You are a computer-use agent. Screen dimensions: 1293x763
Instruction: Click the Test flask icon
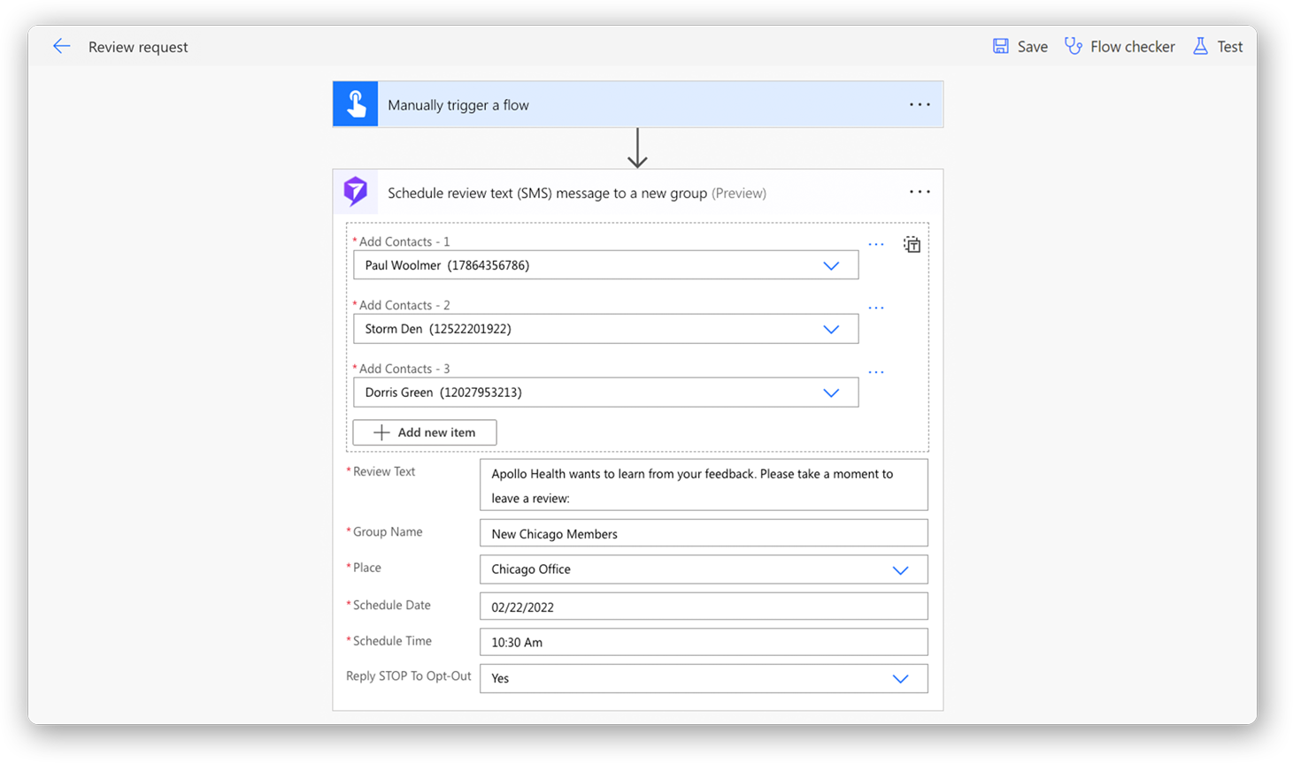click(1200, 46)
